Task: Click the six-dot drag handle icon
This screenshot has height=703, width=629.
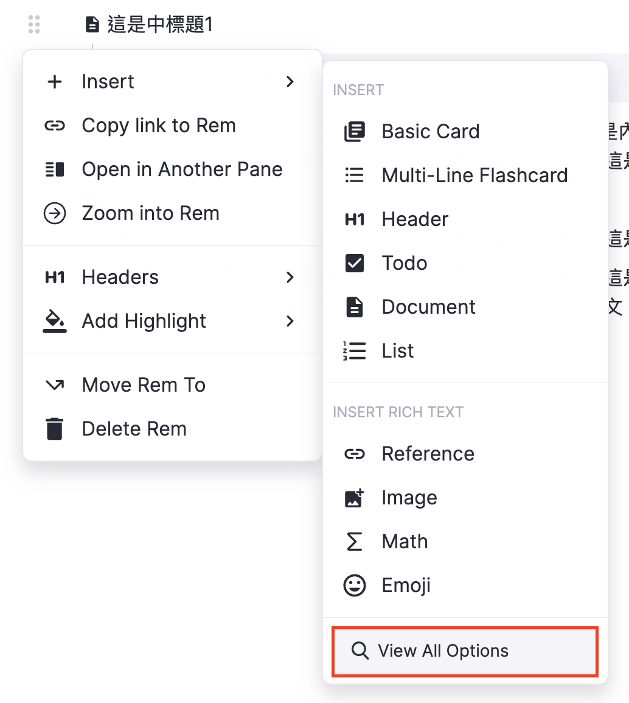Action: (34, 24)
